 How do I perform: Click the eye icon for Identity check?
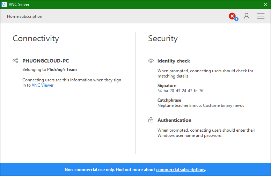tap(151, 61)
